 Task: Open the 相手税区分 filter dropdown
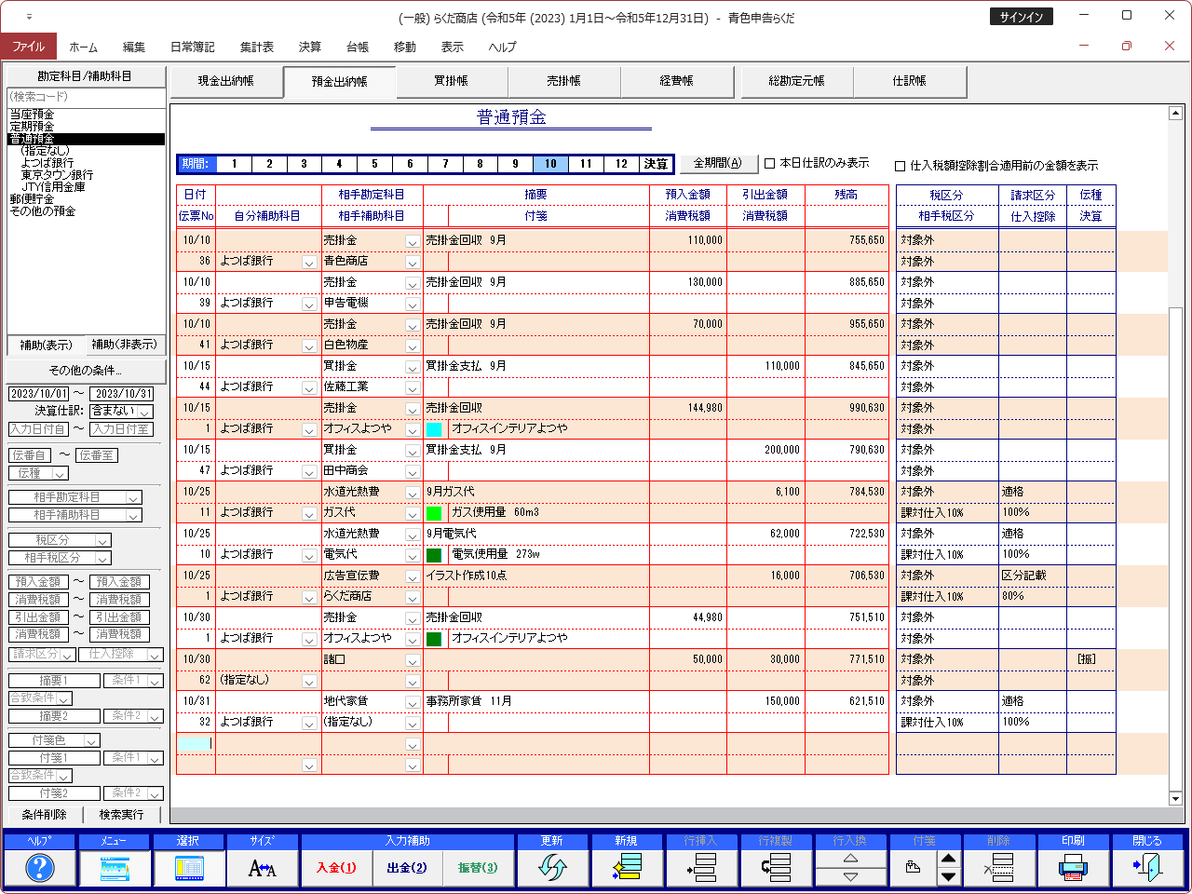click(x=102, y=559)
